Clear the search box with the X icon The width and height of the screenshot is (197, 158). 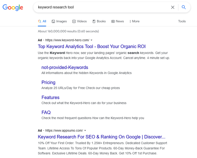[x=173, y=7]
